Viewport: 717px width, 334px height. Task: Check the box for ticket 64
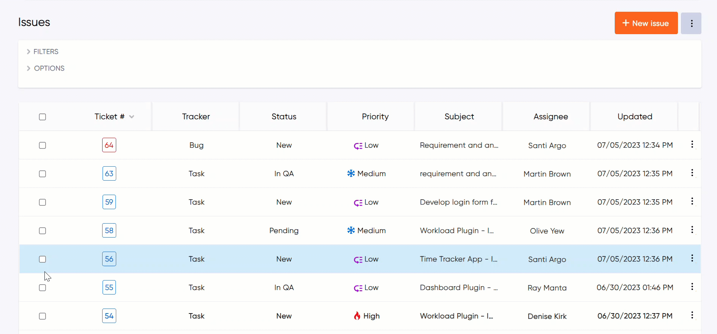tap(43, 145)
